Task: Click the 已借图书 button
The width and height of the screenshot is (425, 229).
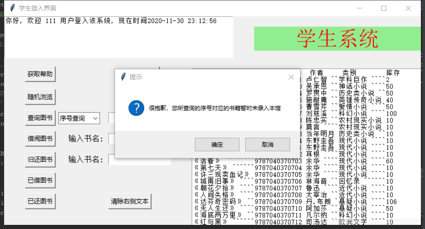Action: (40, 181)
